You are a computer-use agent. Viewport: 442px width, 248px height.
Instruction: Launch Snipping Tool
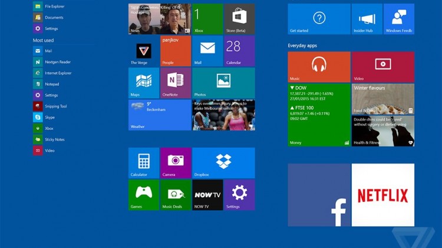50,106
